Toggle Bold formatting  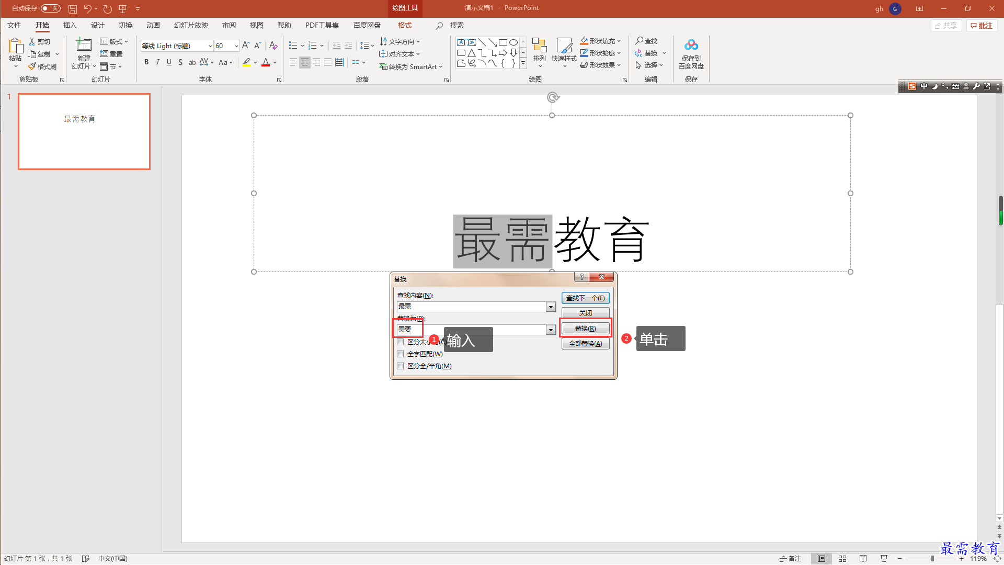[x=146, y=62]
